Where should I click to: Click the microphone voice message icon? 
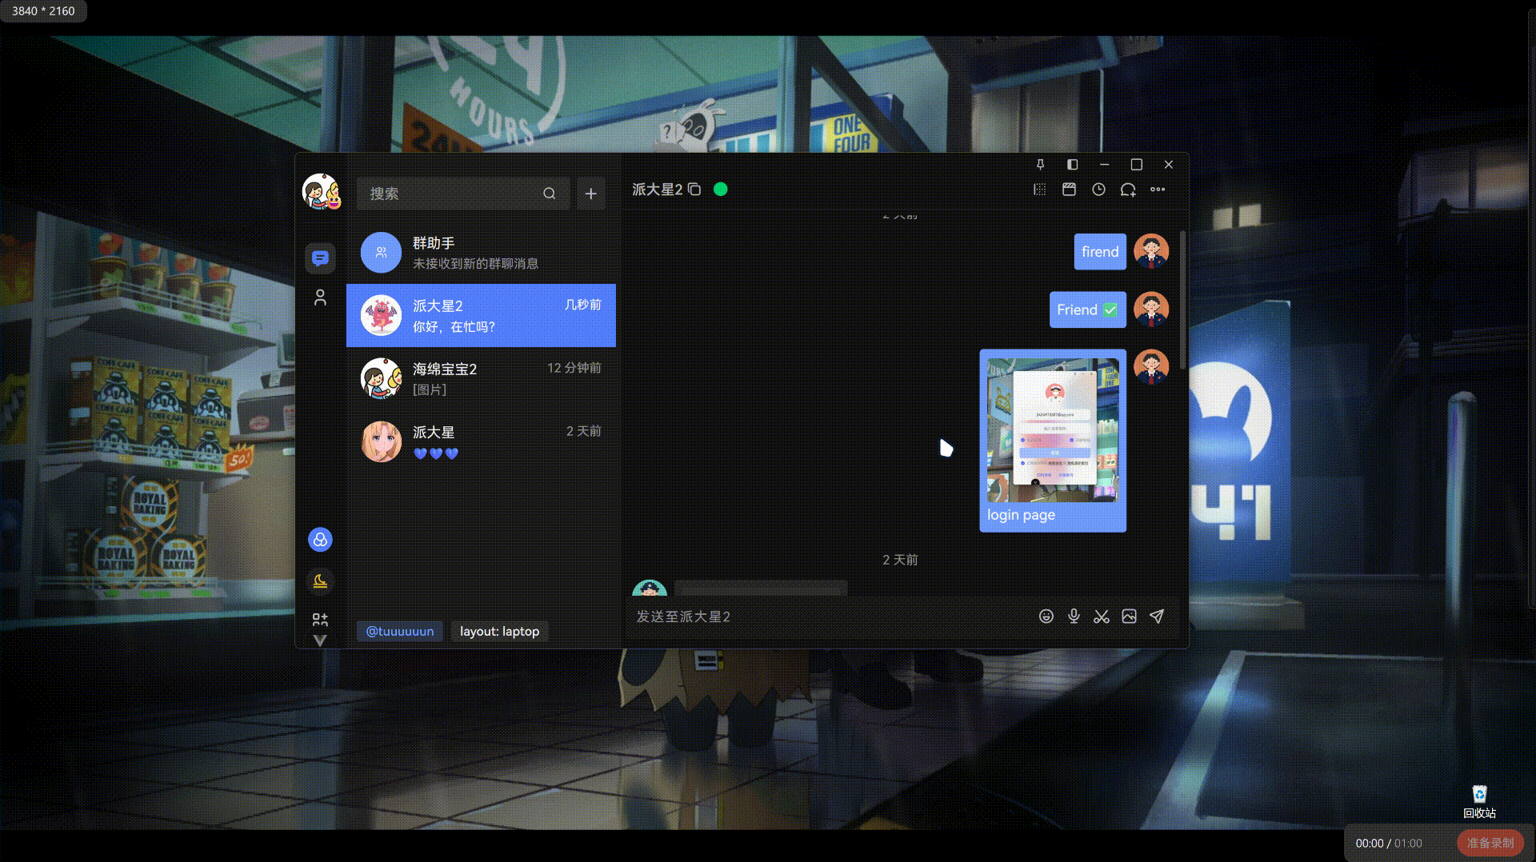tap(1074, 616)
